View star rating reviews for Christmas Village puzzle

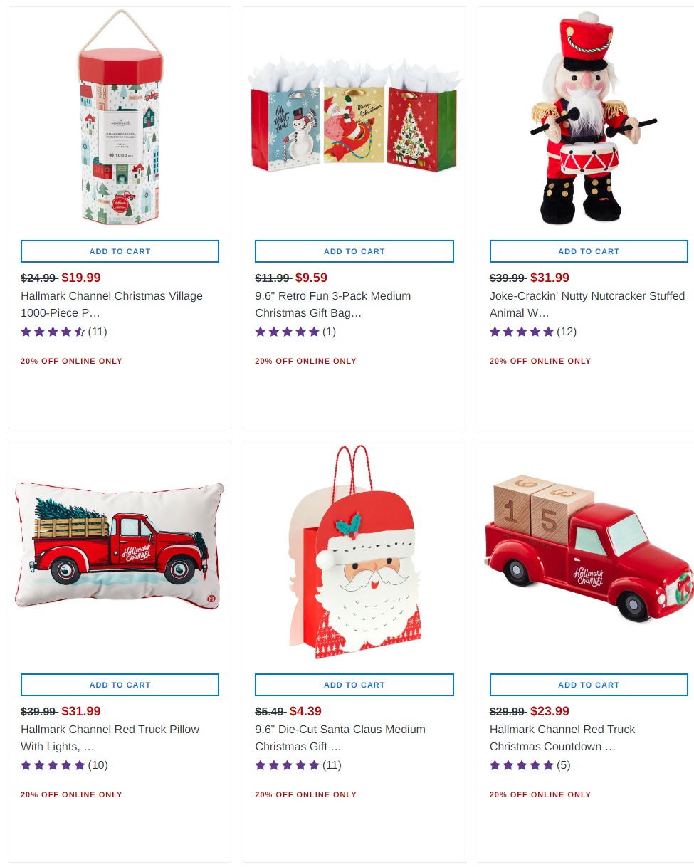[x=64, y=332]
